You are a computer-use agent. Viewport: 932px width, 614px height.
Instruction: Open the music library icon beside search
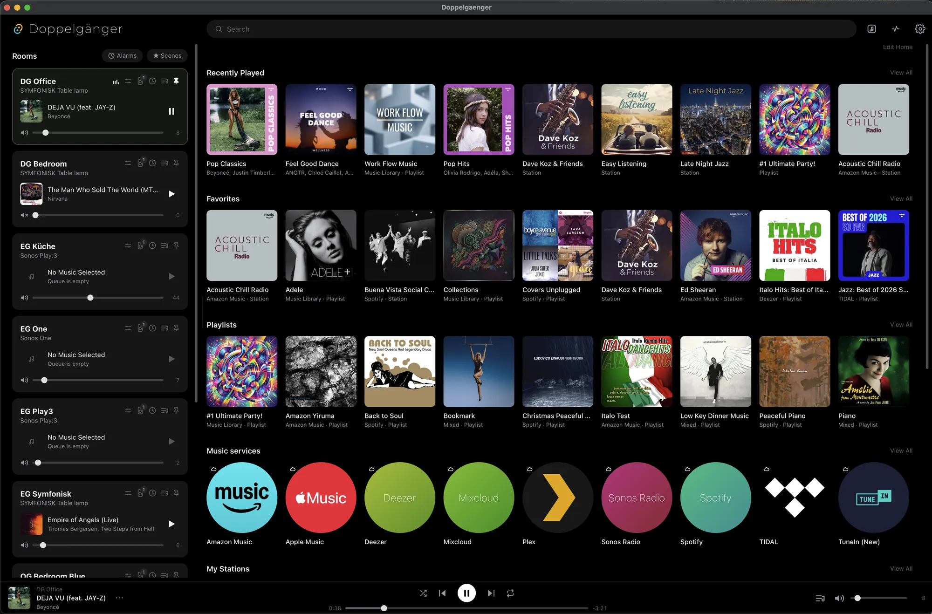871,29
